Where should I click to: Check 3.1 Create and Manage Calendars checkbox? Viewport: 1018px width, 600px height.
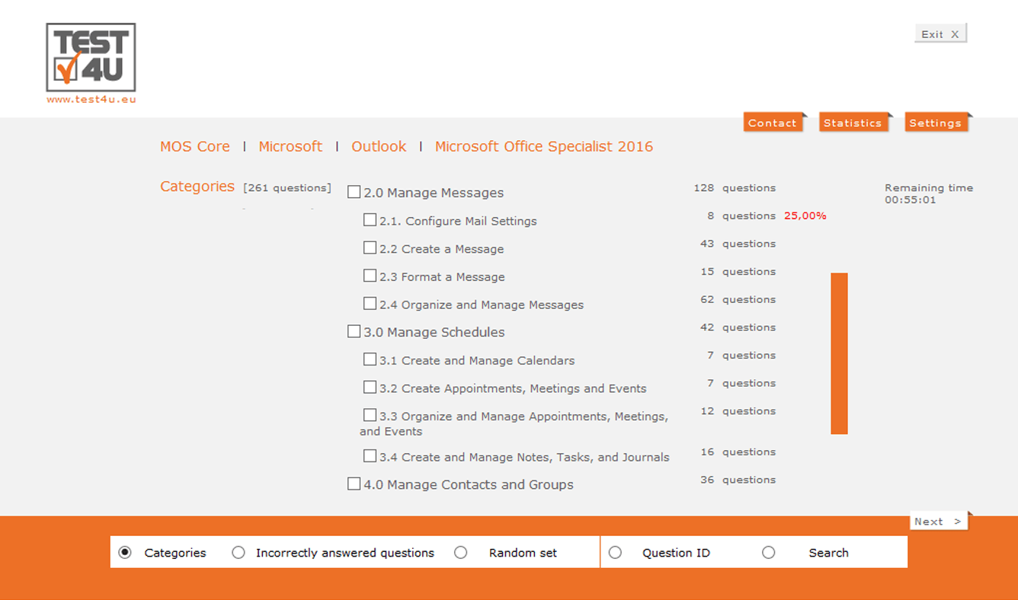point(370,359)
